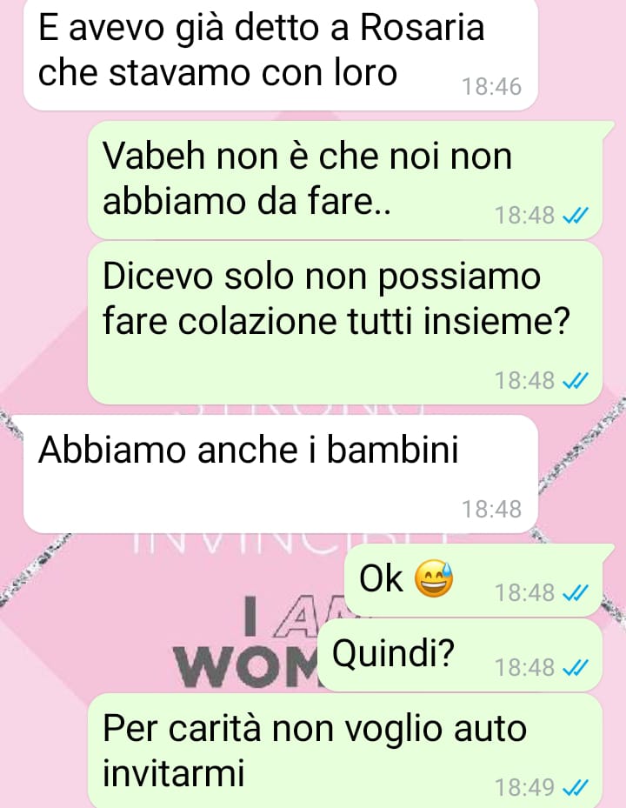The width and height of the screenshot is (626, 808).
Task: Tap the word 'Rosaria' in the first message
Action: (422, 28)
